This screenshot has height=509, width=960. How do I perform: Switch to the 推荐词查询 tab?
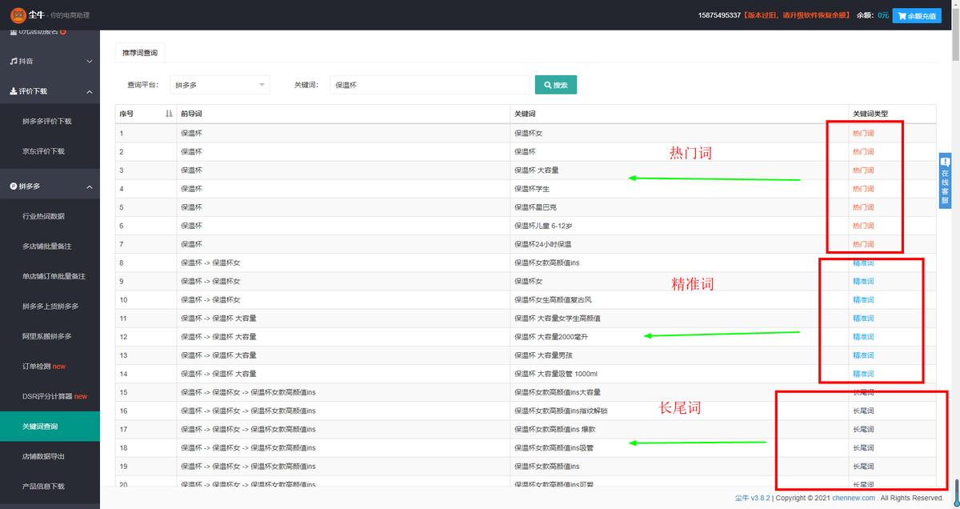[140, 53]
